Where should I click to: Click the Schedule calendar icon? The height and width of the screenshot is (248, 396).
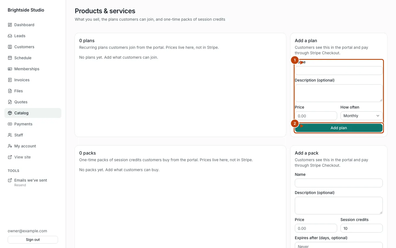[x=10, y=58]
